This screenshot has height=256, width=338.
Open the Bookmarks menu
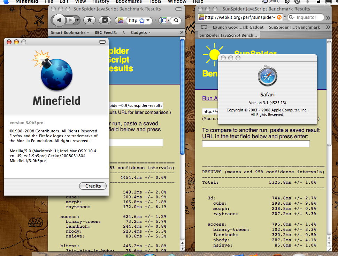coord(129,2)
